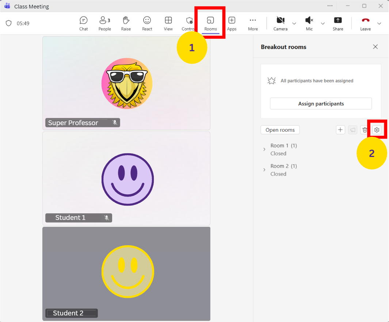Change the meeting View layout
The height and width of the screenshot is (322, 389).
tap(168, 23)
